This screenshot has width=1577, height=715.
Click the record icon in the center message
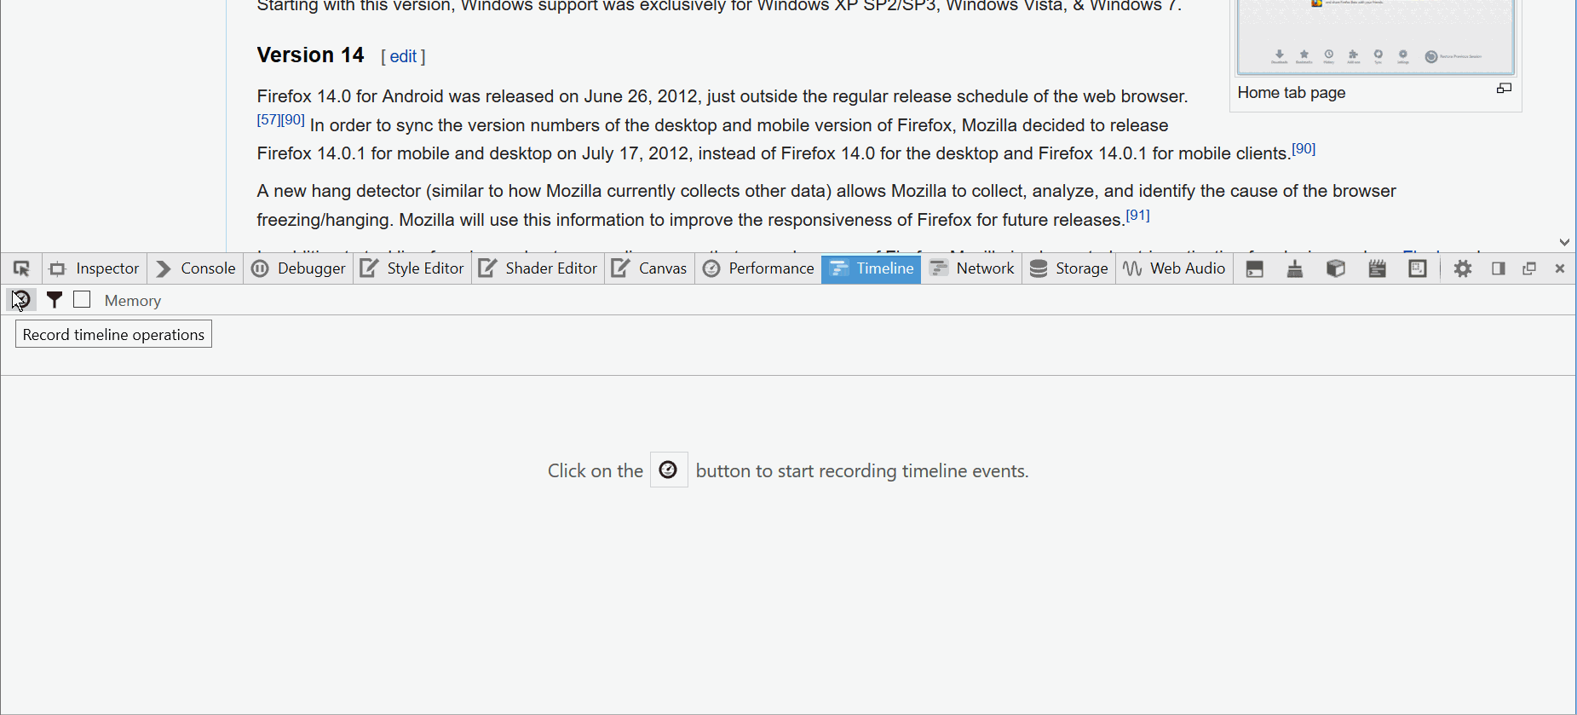coord(669,470)
